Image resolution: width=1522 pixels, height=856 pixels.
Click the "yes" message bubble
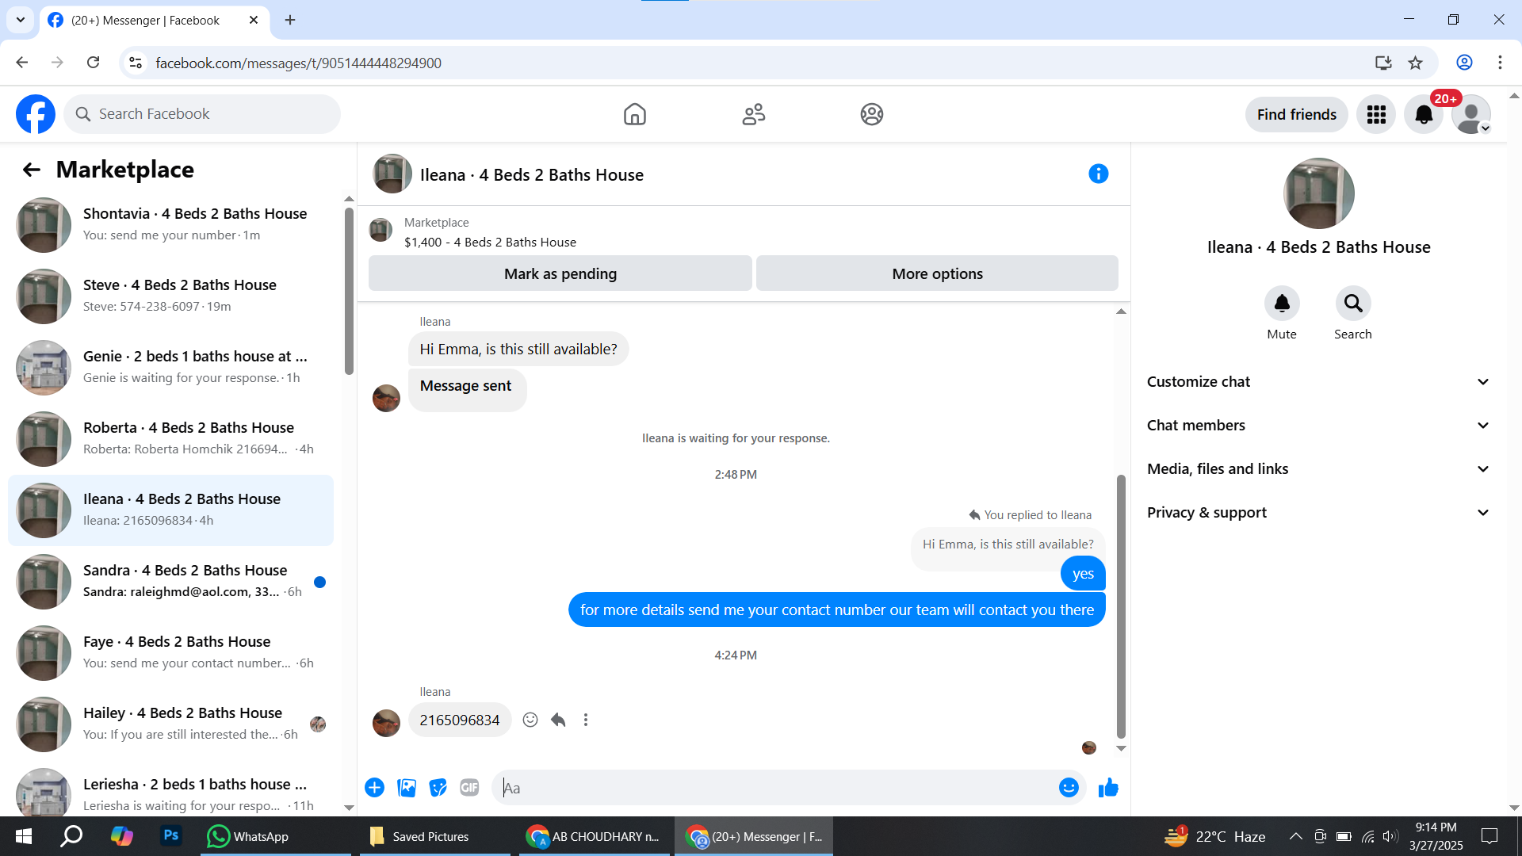(1083, 573)
